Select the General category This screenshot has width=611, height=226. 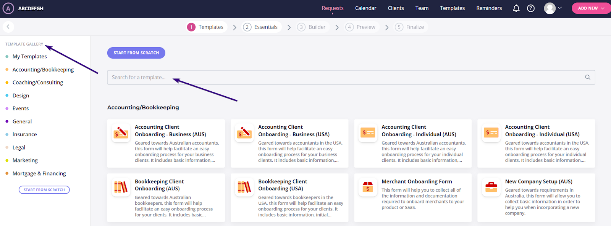click(22, 121)
